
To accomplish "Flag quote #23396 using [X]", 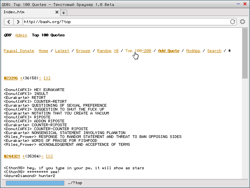I will [x=47, y=78].
